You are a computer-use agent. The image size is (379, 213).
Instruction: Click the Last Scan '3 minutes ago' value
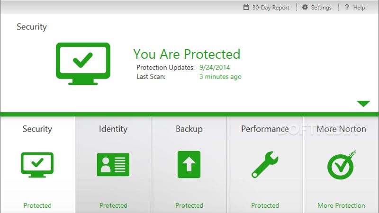220,77
